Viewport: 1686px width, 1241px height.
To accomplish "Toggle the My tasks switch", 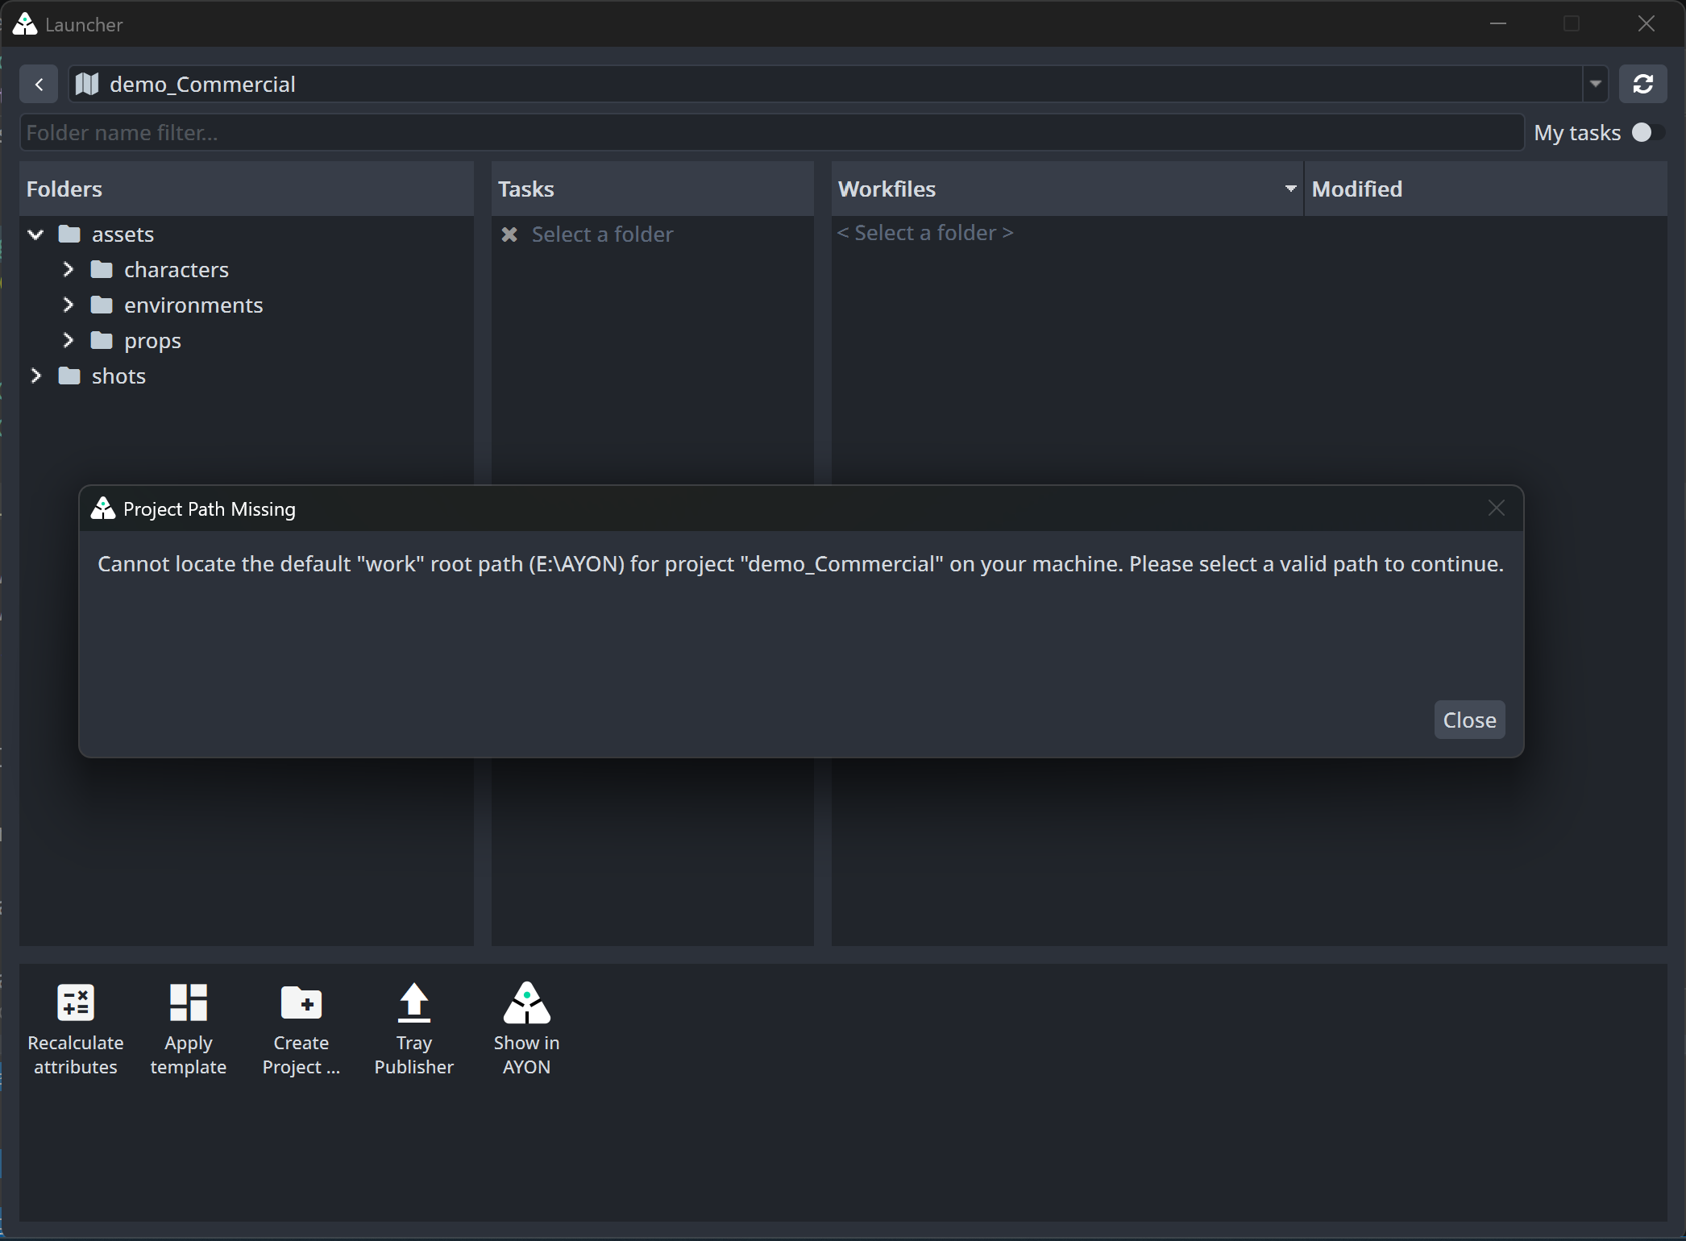I will pos(1646,132).
